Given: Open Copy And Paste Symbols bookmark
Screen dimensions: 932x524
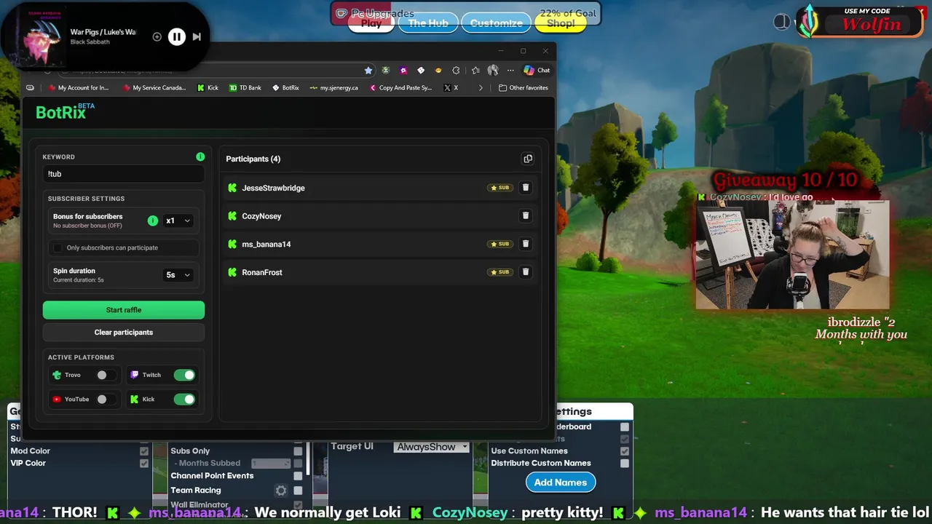Looking at the screenshot, I should tap(400, 87).
